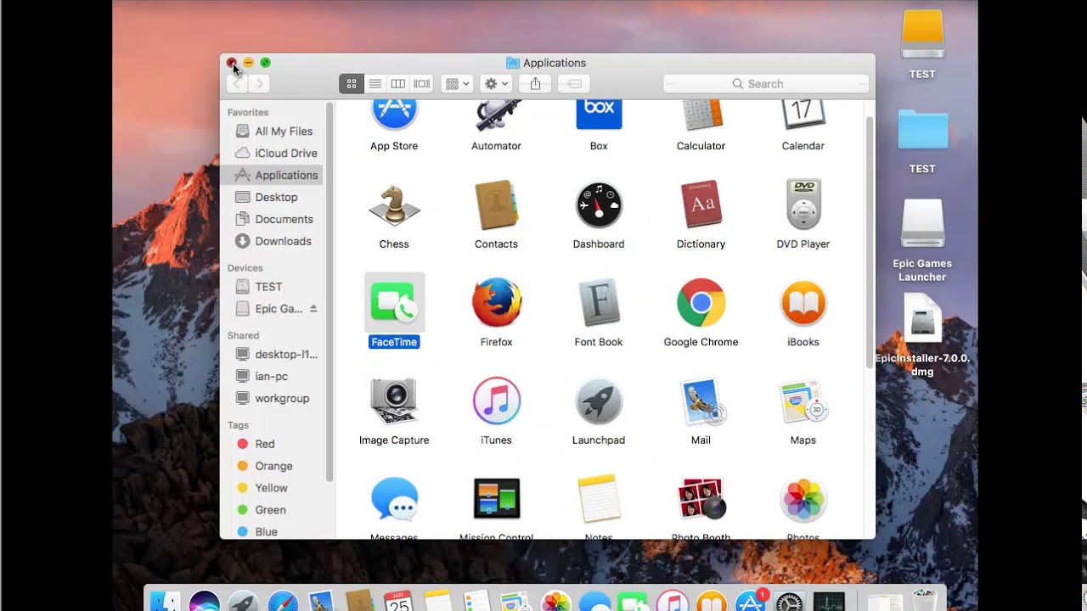Image resolution: width=1087 pixels, height=611 pixels.
Task: Open Google Chrome application
Action: (701, 303)
